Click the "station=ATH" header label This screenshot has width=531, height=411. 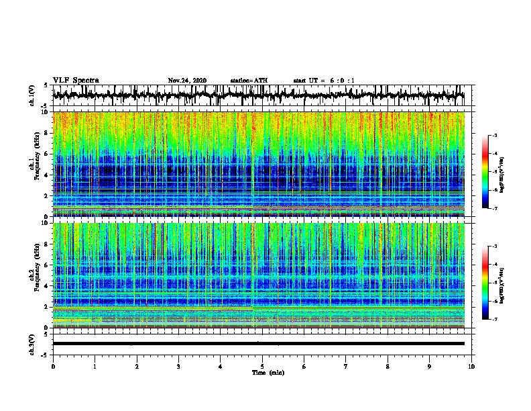click(x=249, y=81)
